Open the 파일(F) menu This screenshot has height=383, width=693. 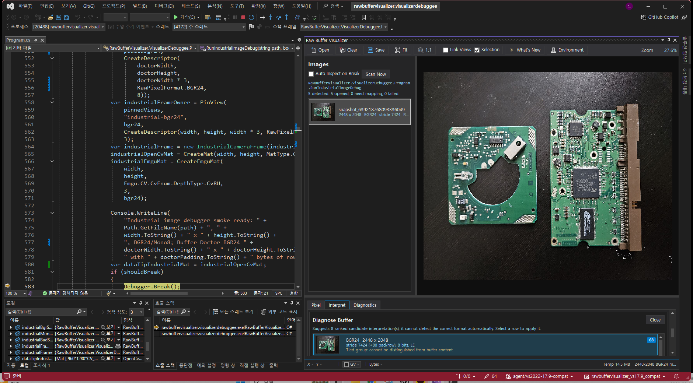tap(25, 6)
